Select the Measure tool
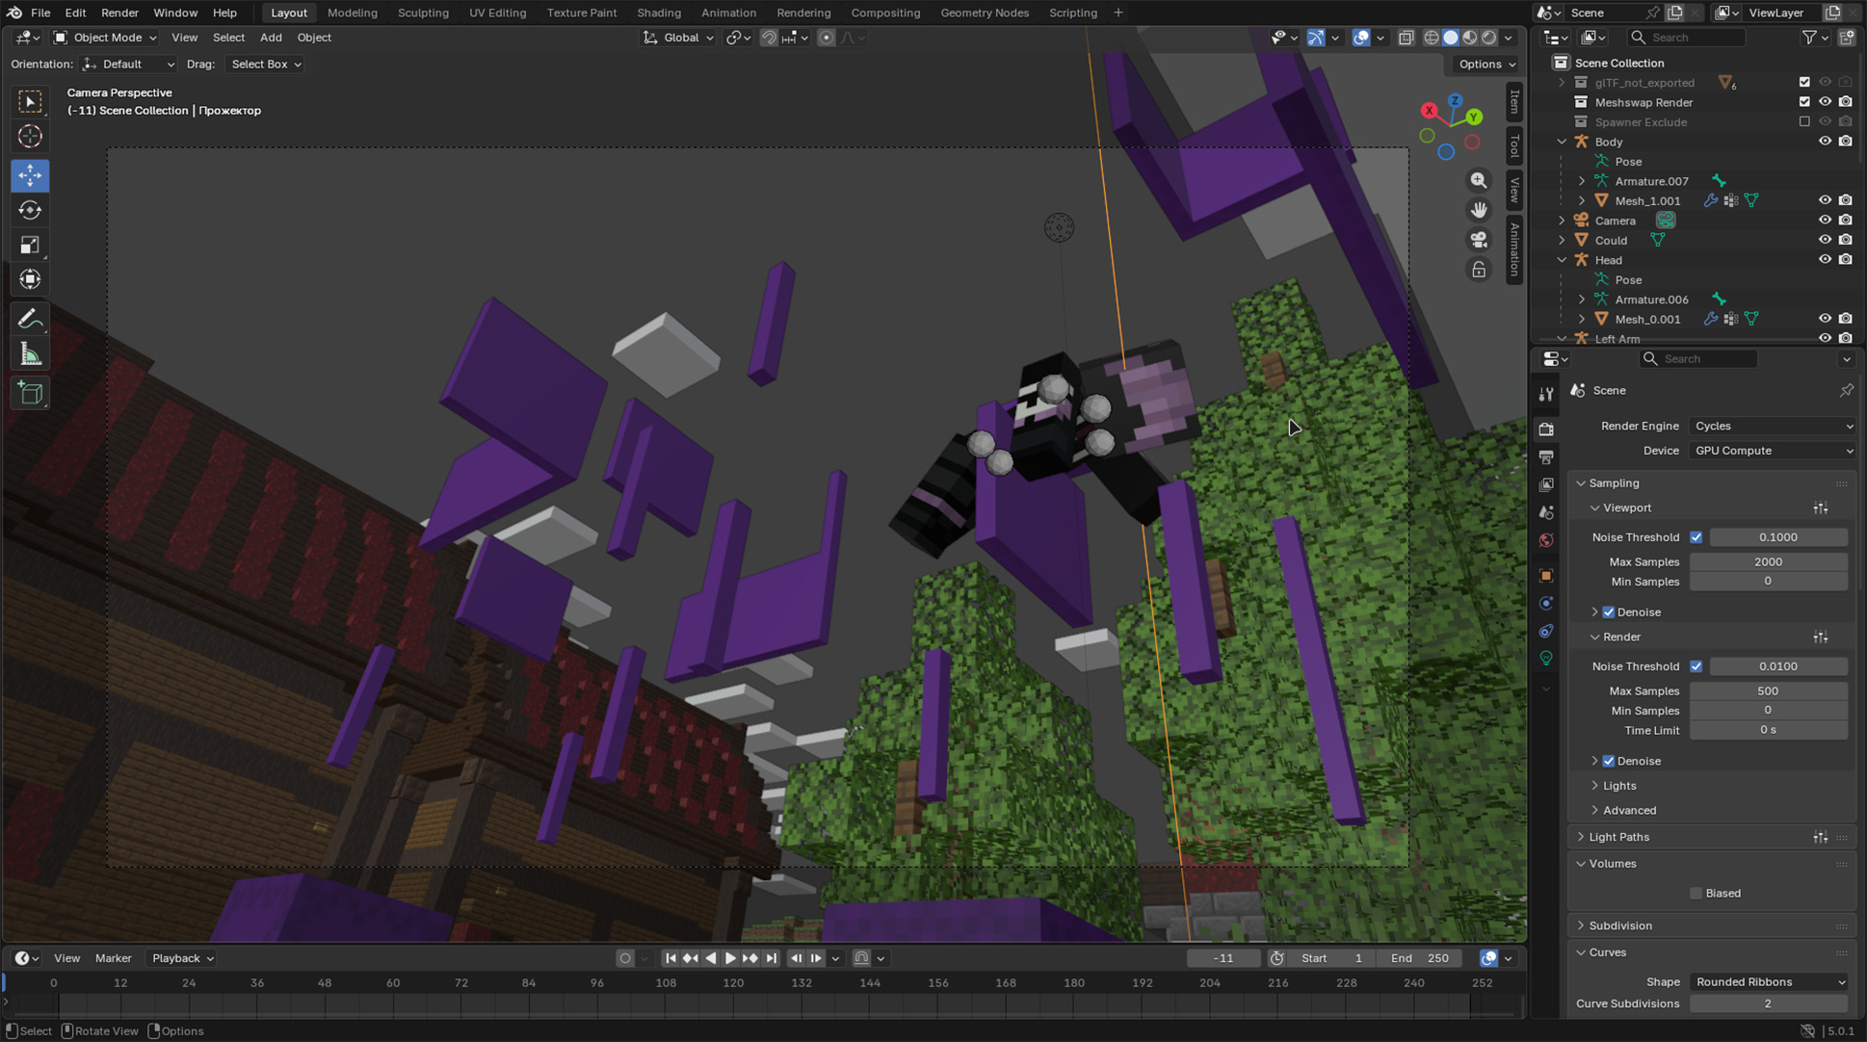The image size is (1867, 1042). (30, 354)
